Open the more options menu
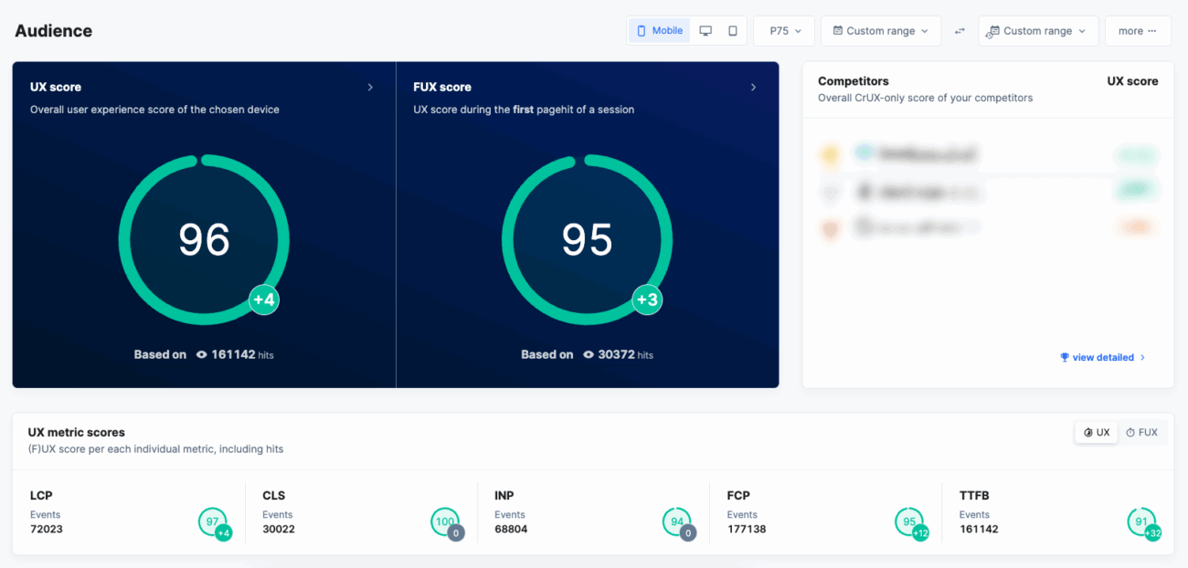The height and width of the screenshot is (568, 1188). (x=1138, y=31)
